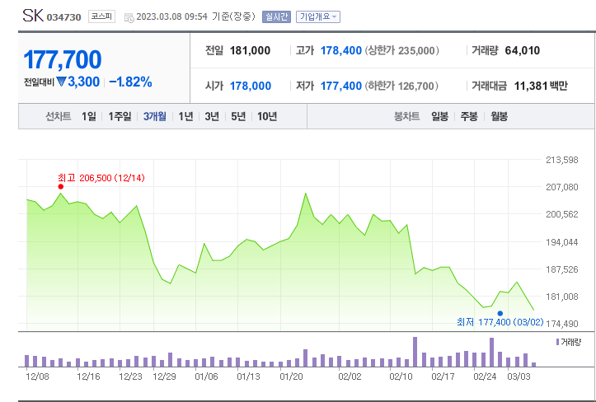Click the tallest volume bar near 02/10

tap(415, 352)
